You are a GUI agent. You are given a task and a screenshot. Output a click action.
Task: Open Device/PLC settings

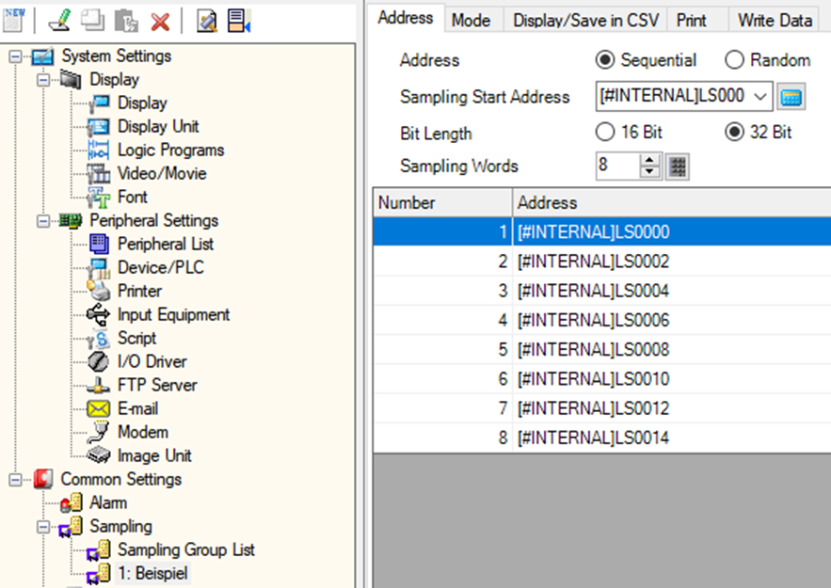pos(161,267)
